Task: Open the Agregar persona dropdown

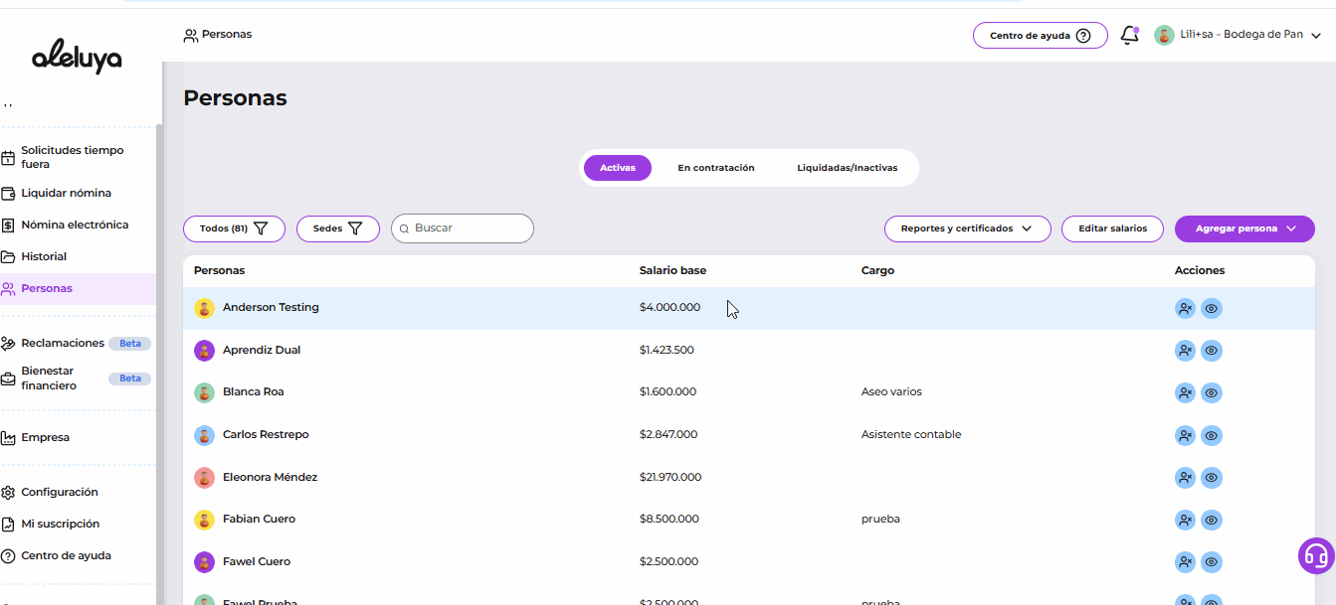Action: coord(1244,228)
